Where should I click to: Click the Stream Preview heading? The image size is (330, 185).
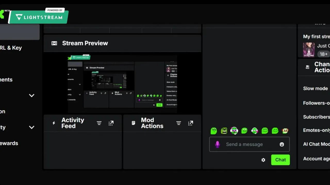85,43
